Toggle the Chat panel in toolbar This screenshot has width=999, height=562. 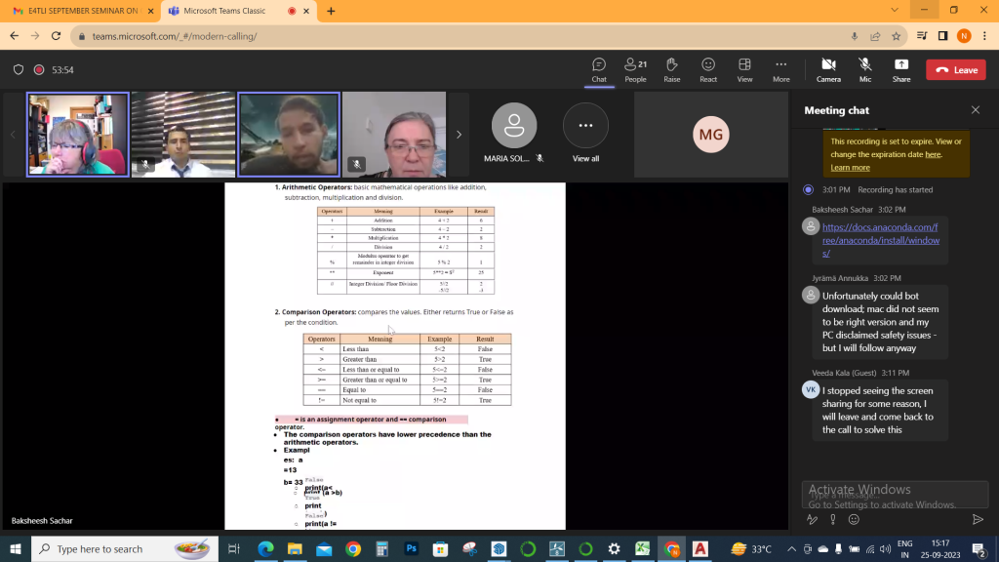[599, 69]
